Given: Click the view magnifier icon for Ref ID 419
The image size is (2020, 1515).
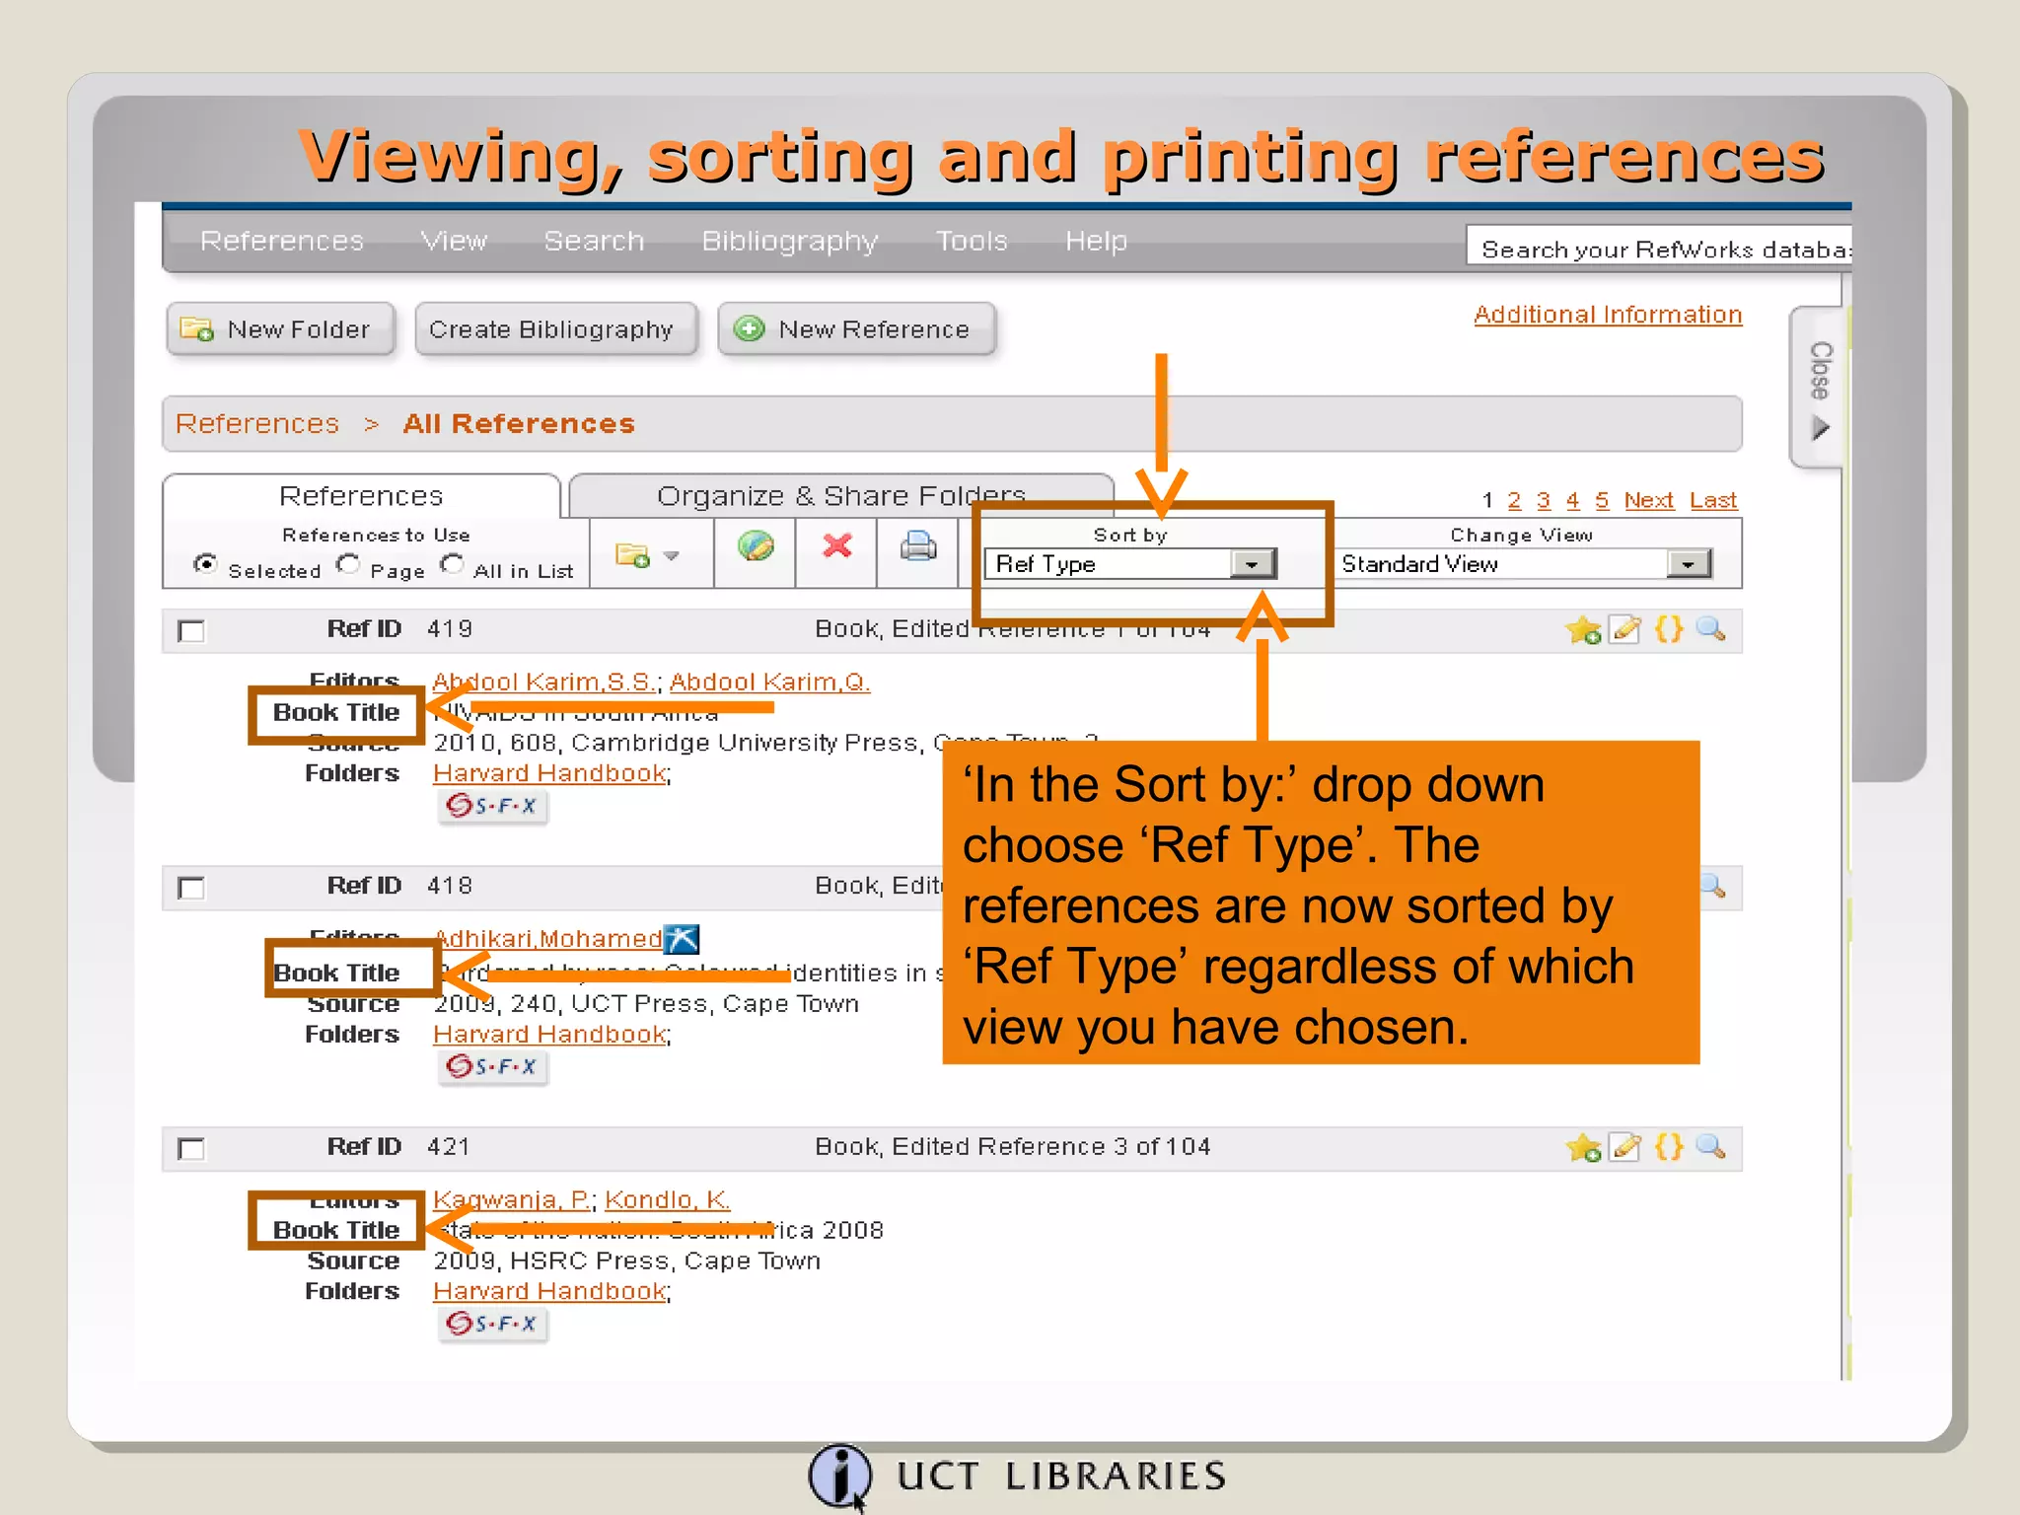Looking at the screenshot, I should point(1711,629).
